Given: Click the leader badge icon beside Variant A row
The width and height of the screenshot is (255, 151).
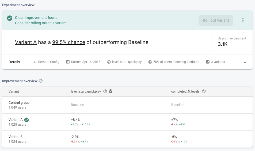Looking at the screenshot, I should click(x=26, y=120).
